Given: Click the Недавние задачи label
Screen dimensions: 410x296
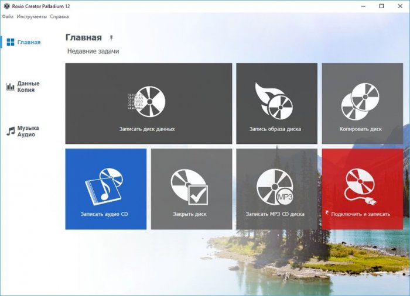Looking at the screenshot, I should (x=93, y=51).
